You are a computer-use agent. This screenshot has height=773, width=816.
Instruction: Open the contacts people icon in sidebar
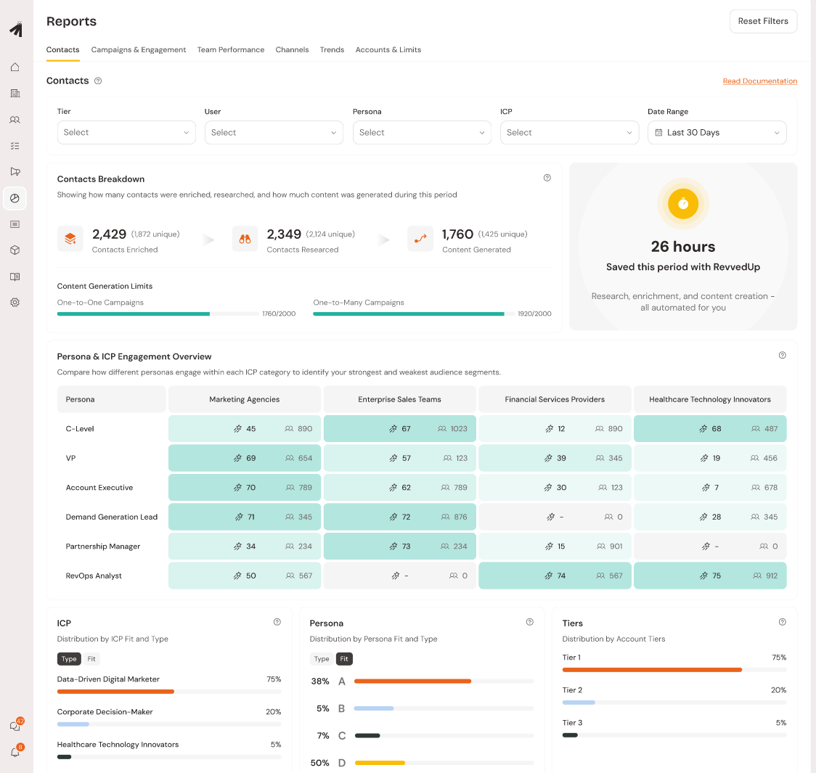[x=15, y=120]
